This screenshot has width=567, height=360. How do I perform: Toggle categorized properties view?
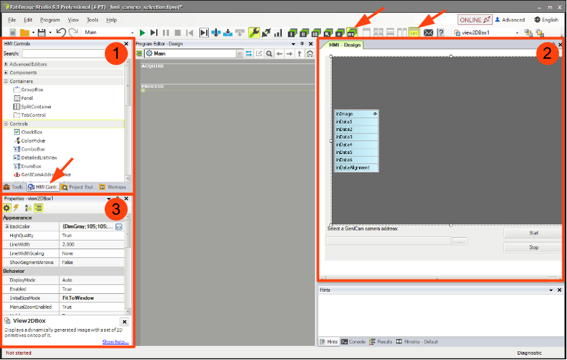pos(39,208)
